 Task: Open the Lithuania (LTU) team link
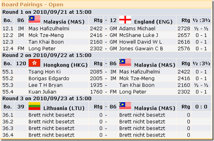tap(64, 108)
